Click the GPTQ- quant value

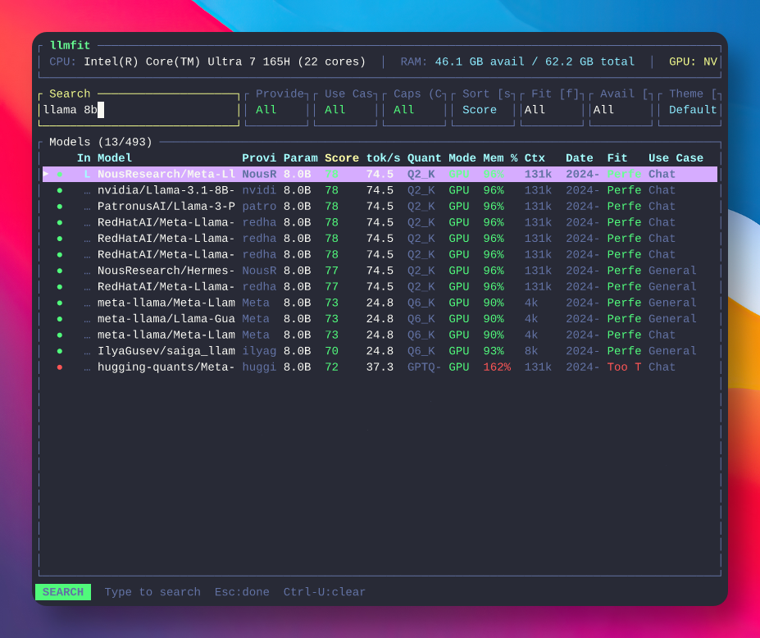coord(424,367)
